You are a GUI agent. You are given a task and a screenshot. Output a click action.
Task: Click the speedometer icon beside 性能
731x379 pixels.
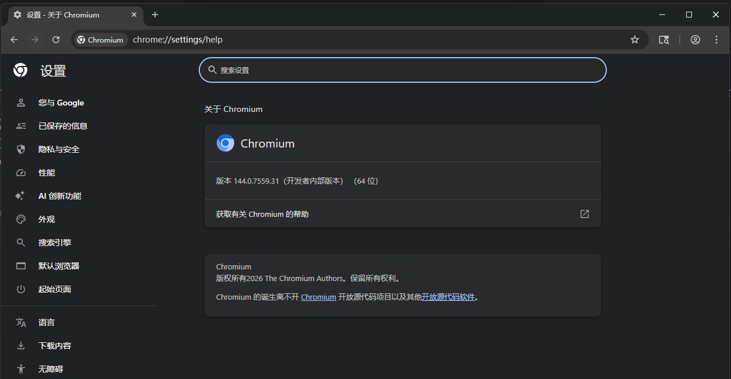[21, 173]
